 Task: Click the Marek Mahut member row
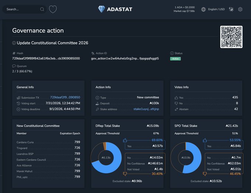coord(48,171)
